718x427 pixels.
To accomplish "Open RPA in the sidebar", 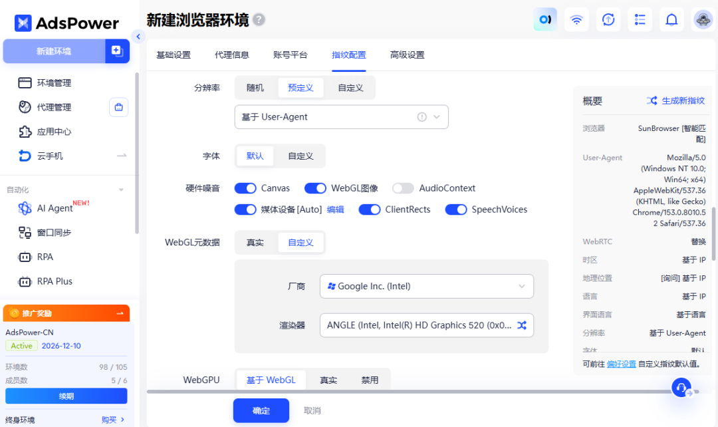I will [x=45, y=257].
